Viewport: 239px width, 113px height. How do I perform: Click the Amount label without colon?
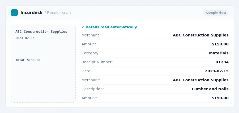(x=89, y=44)
